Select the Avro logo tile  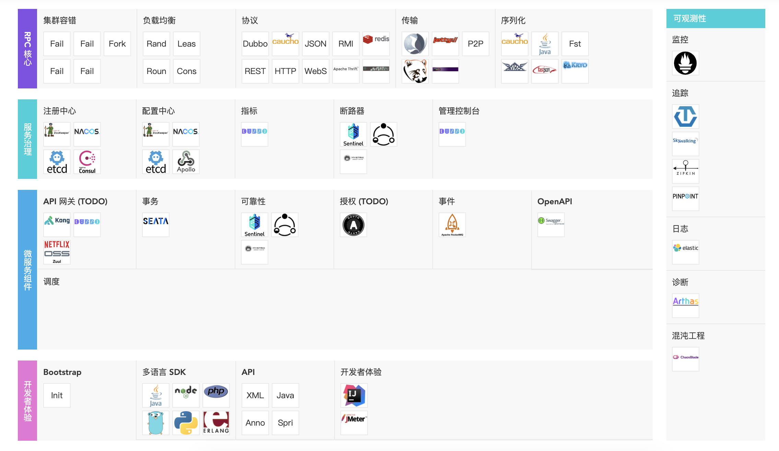(x=514, y=71)
